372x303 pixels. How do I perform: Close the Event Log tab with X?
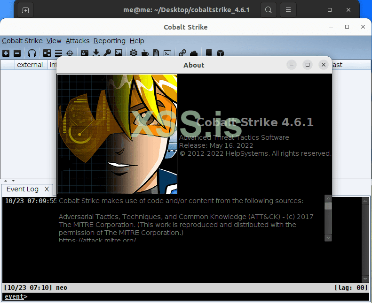(47, 189)
